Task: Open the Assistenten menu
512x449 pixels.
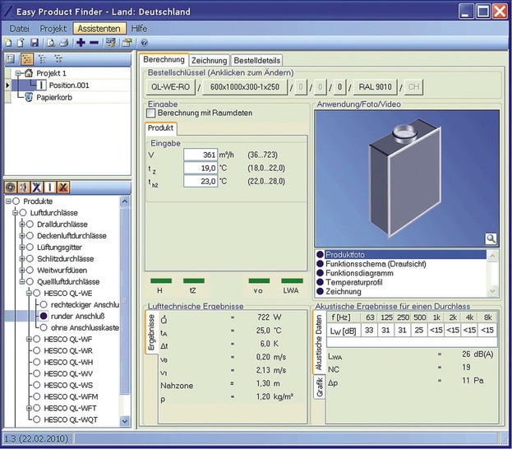Action: click(x=99, y=28)
